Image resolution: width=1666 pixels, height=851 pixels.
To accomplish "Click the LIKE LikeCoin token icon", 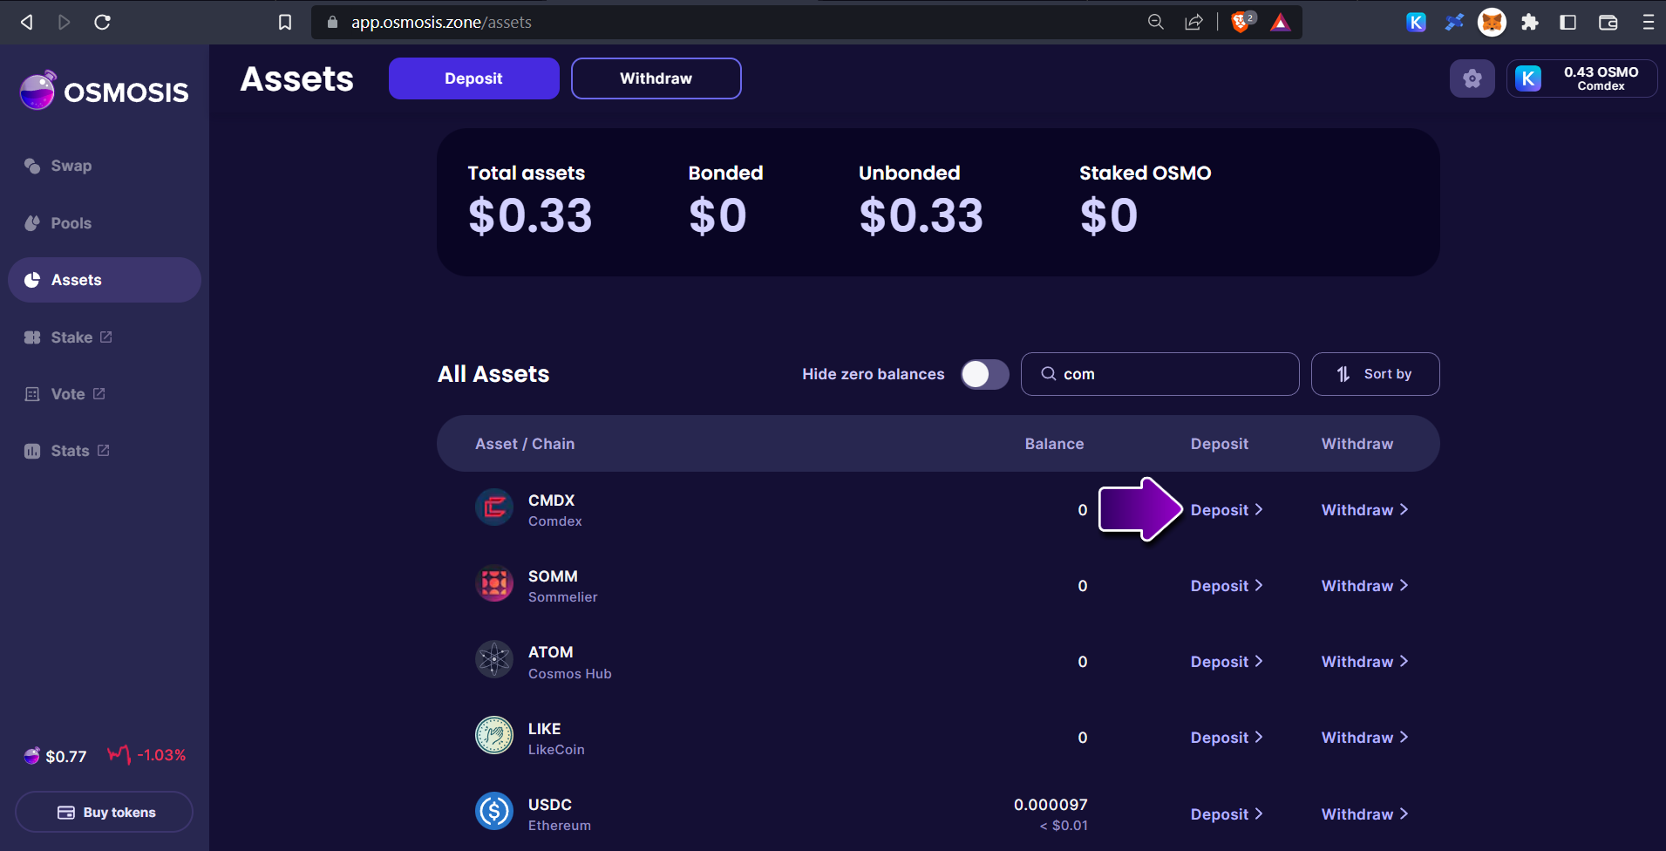I will tap(494, 735).
